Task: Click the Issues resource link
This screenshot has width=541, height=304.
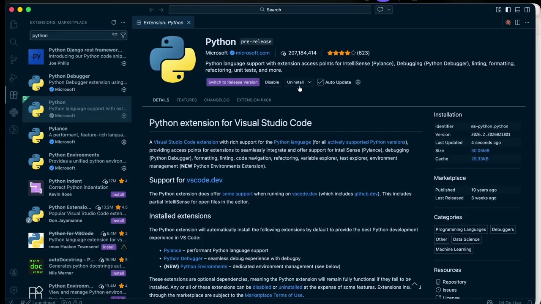Action: [x=449, y=290]
